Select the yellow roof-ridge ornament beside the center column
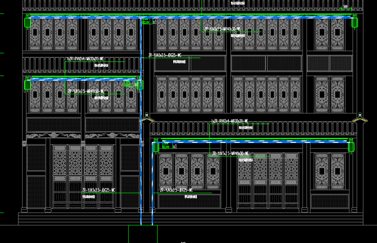Screen dimensions: 377x243 click(147, 118)
